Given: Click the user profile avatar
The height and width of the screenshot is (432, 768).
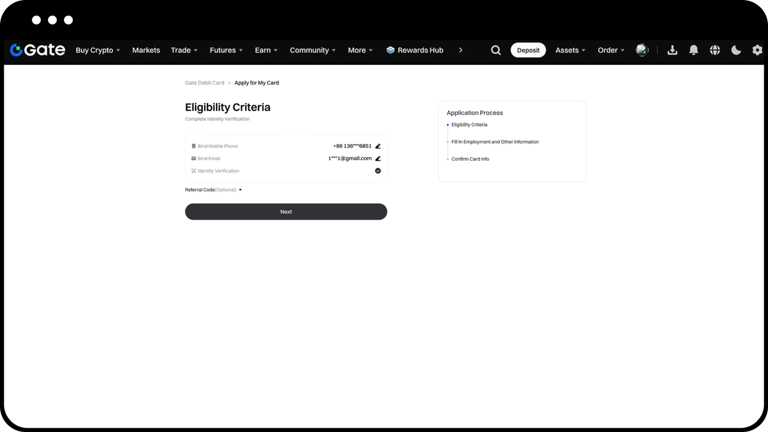Looking at the screenshot, I should click(642, 50).
